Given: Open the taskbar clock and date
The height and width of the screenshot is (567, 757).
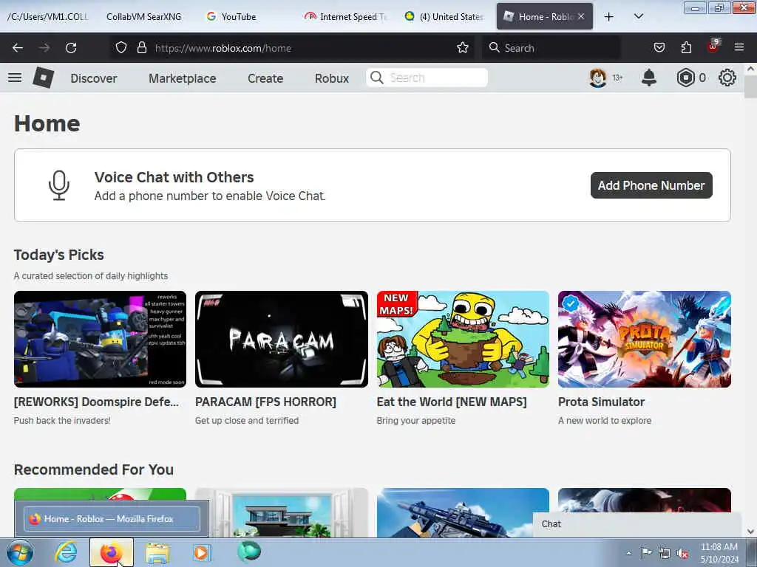Looking at the screenshot, I should pyautogui.click(x=719, y=553).
